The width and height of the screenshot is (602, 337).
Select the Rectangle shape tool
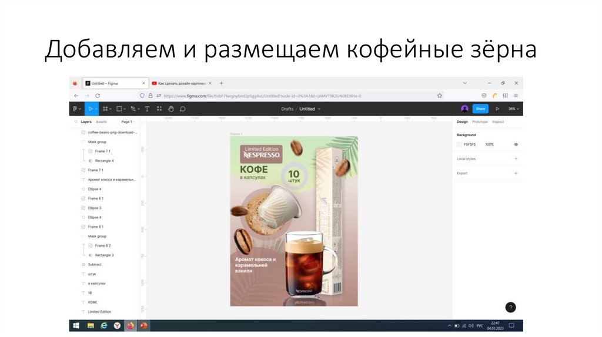(x=119, y=109)
